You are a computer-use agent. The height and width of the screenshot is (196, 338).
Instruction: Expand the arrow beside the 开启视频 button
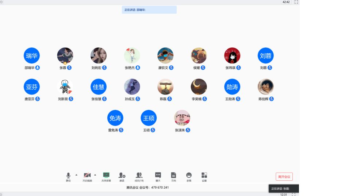click(x=95, y=175)
